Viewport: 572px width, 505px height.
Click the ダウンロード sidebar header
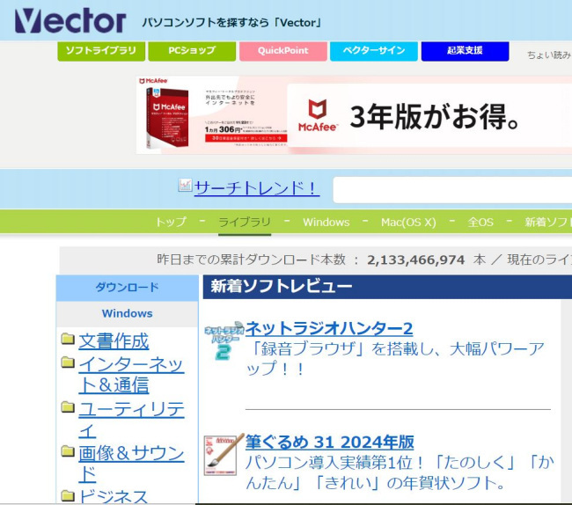[x=128, y=288]
